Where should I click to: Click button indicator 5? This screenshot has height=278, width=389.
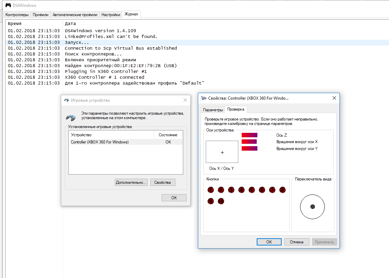coord(252,190)
